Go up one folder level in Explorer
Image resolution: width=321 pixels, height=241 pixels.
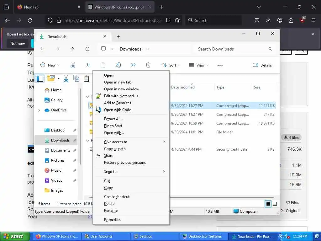(x=72, y=49)
